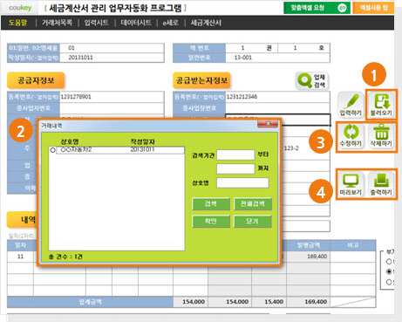Select the ○○자동차2 radio button in list
Viewport: 402px width, 322px height.
point(52,150)
